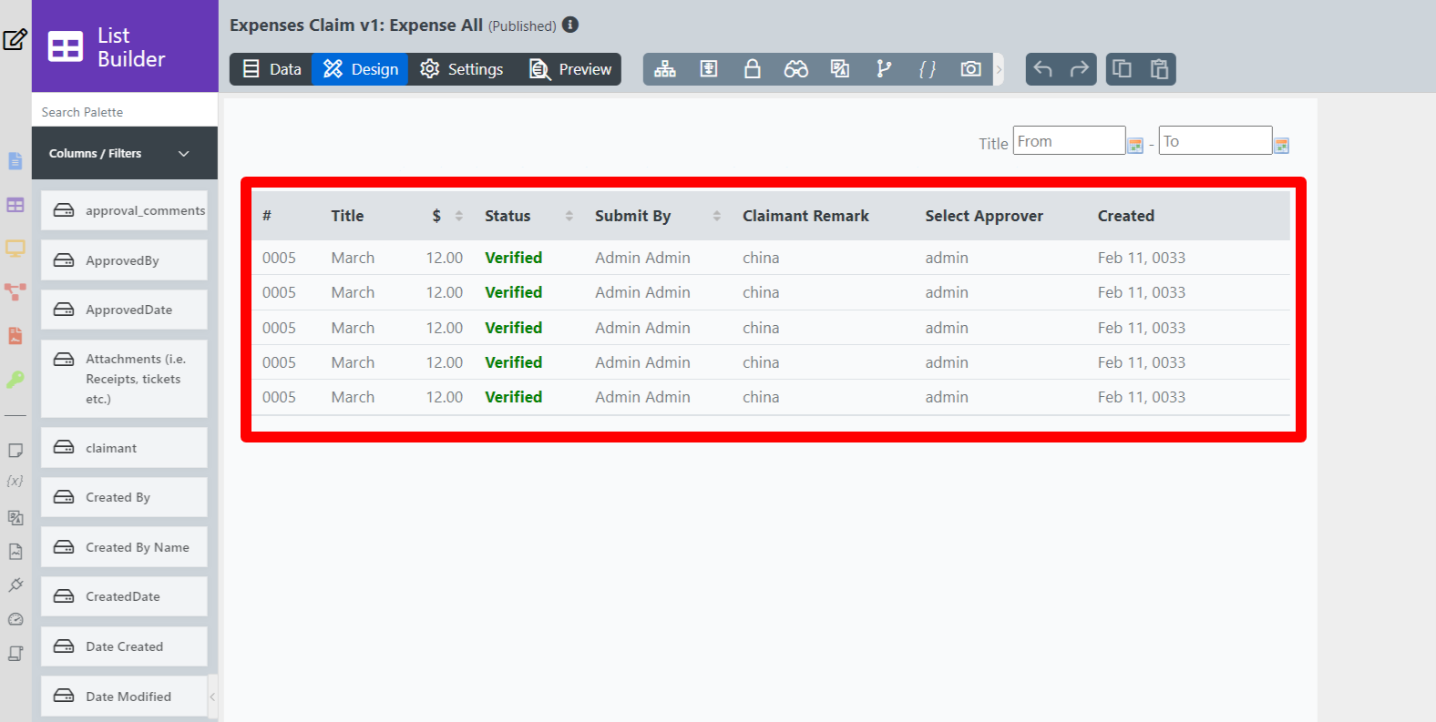Screen dimensions: 1436x722
Task: Collapse the palette using its side handle
Action: [212, 697]
